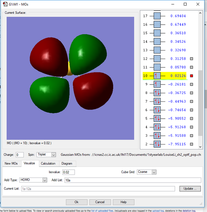Select doubly occupied orbital box MO 2
Image resolution: width=207 pixels, height=212 pixels.
(157, 144)
